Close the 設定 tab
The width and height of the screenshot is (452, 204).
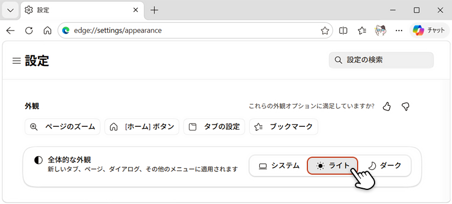pos(136,10)
